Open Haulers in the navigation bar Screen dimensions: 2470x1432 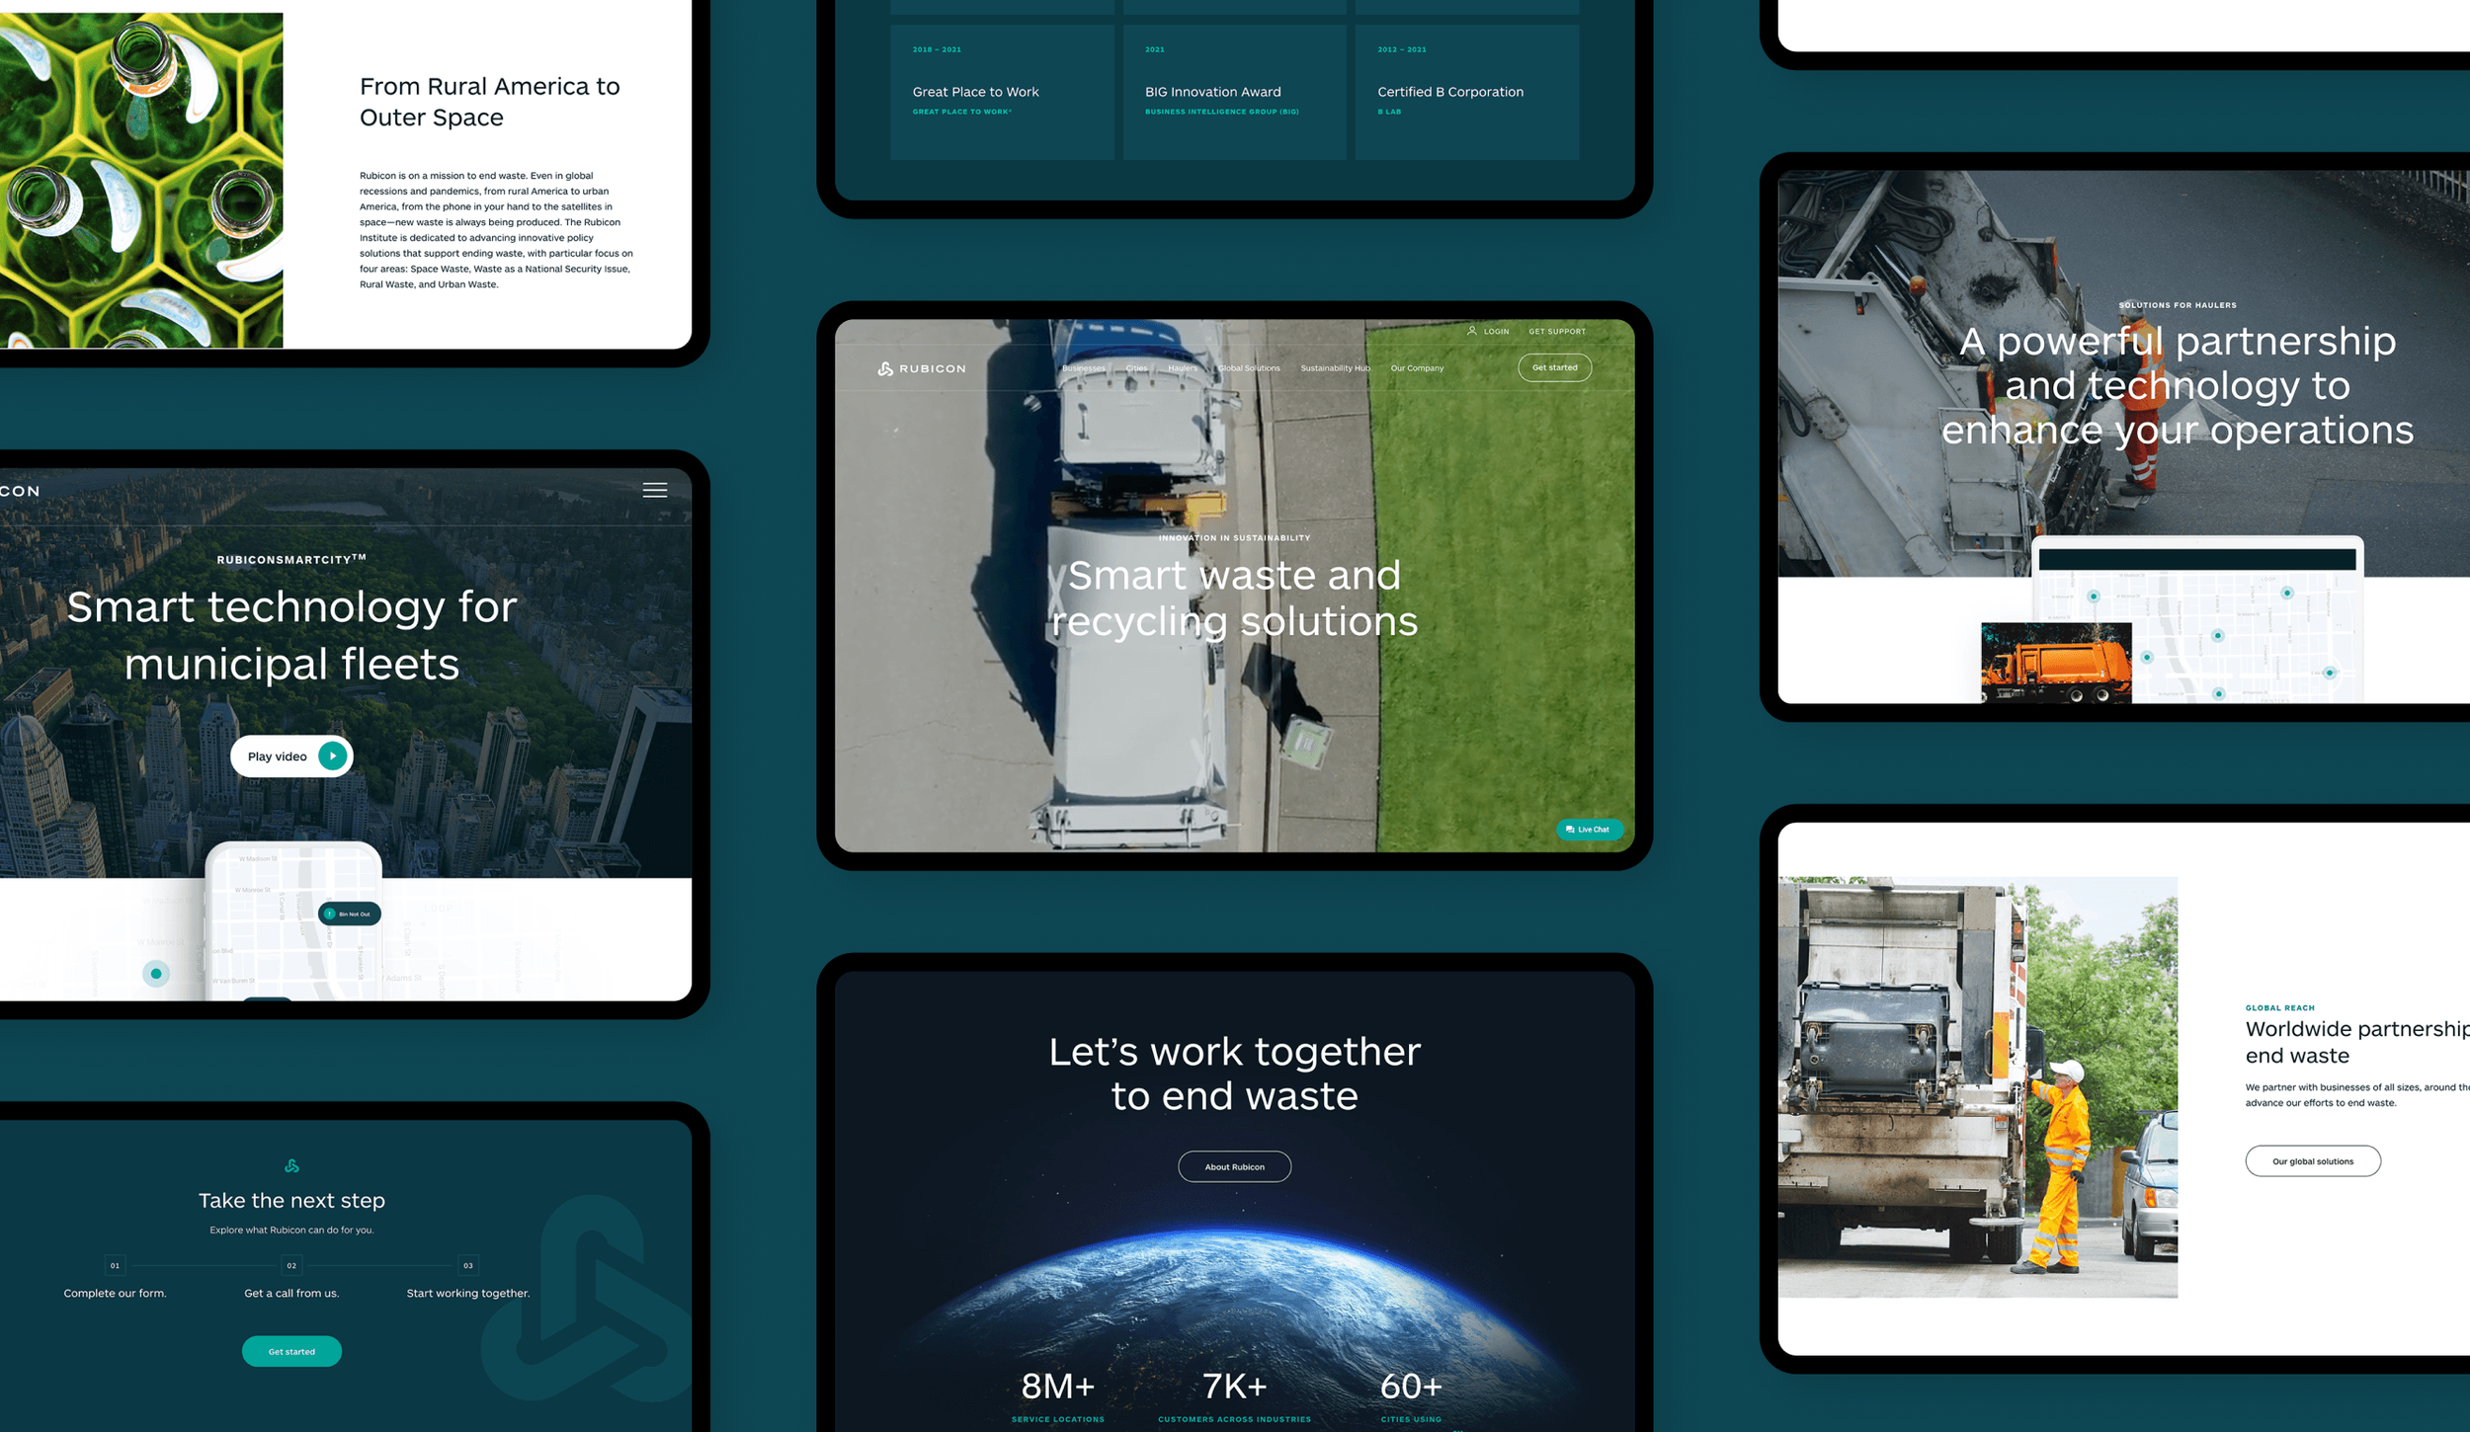pos(1183,368)
